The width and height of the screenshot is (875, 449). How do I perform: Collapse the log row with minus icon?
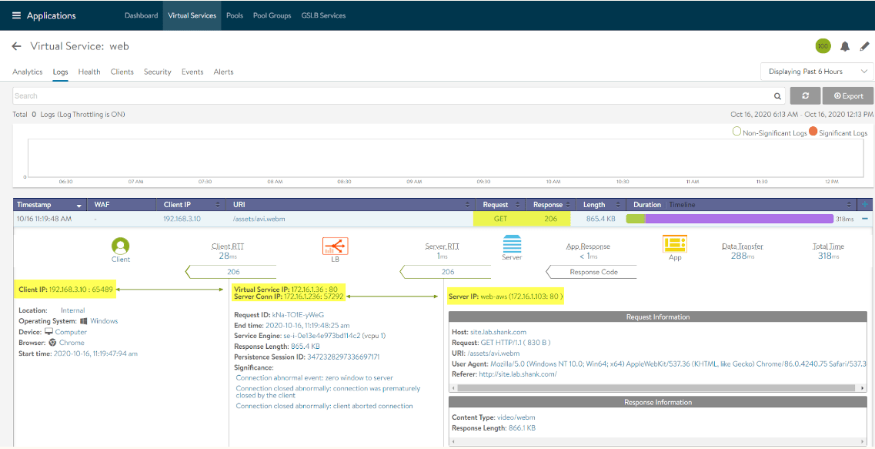(865, 219)
